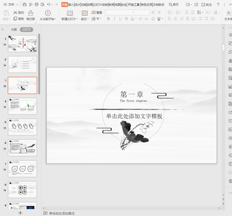Click the text 单击此处添加文字模板 on slide
The height and width of the screenshot is (216, 232).
(x=134, y=116)
